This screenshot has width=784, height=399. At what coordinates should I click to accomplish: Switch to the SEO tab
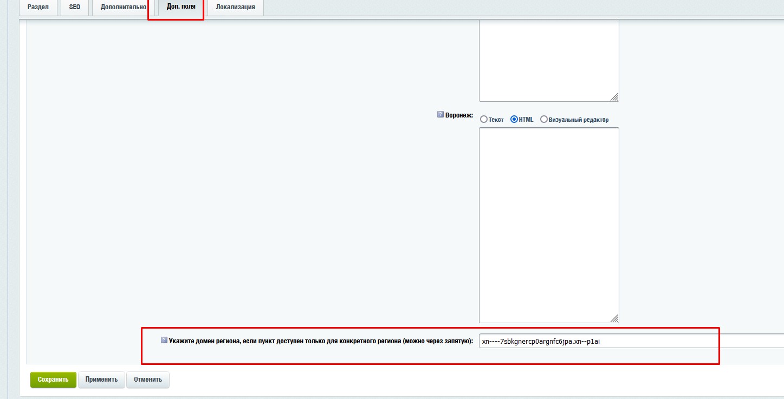(x=75, y=7)
